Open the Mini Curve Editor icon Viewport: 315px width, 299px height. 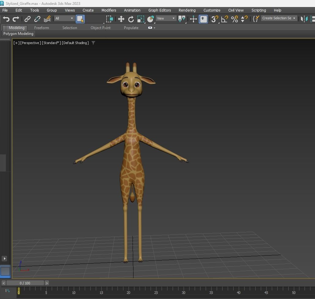pos(7,290)
